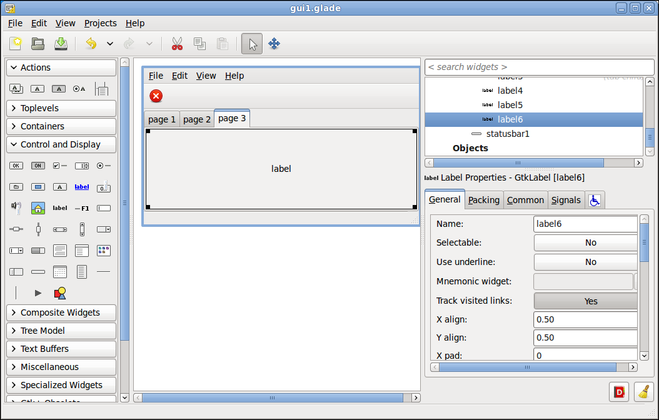
Task: Select the OK Button widget in palette
Action: point(16,166)
